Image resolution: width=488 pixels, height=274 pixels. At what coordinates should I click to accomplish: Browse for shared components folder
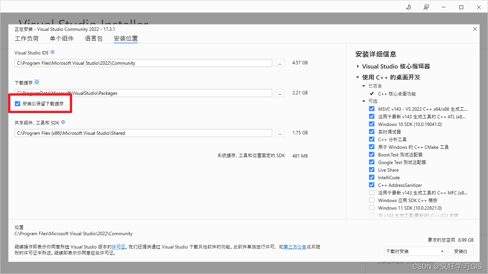280,133
